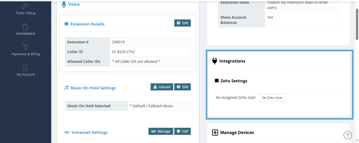Click the page vertical scrollbar thumb
Viewport: 359px width, 143px height.
[x=357, y=24]
